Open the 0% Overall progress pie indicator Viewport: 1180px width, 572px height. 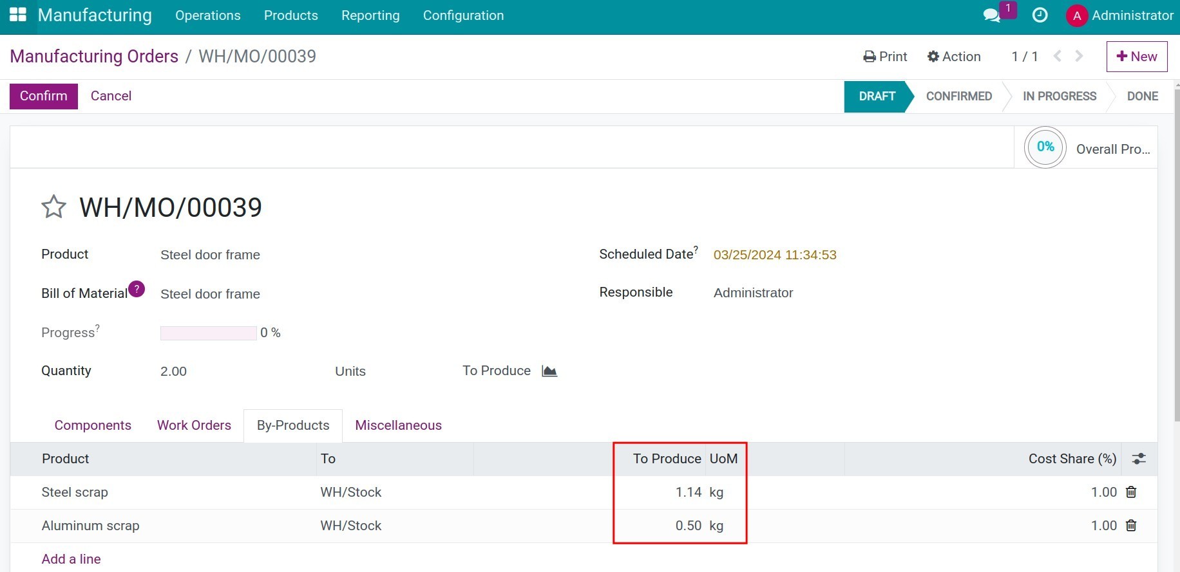[1045, 147]
